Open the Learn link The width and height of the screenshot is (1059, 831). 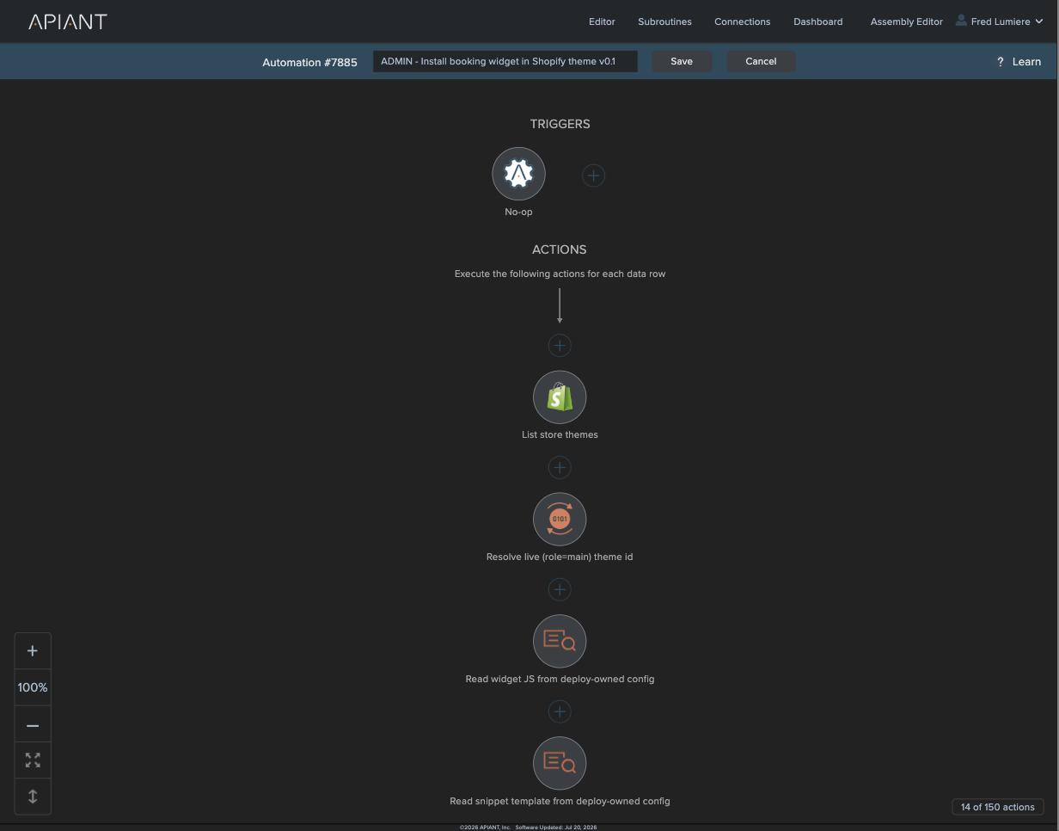(1026, 62)
